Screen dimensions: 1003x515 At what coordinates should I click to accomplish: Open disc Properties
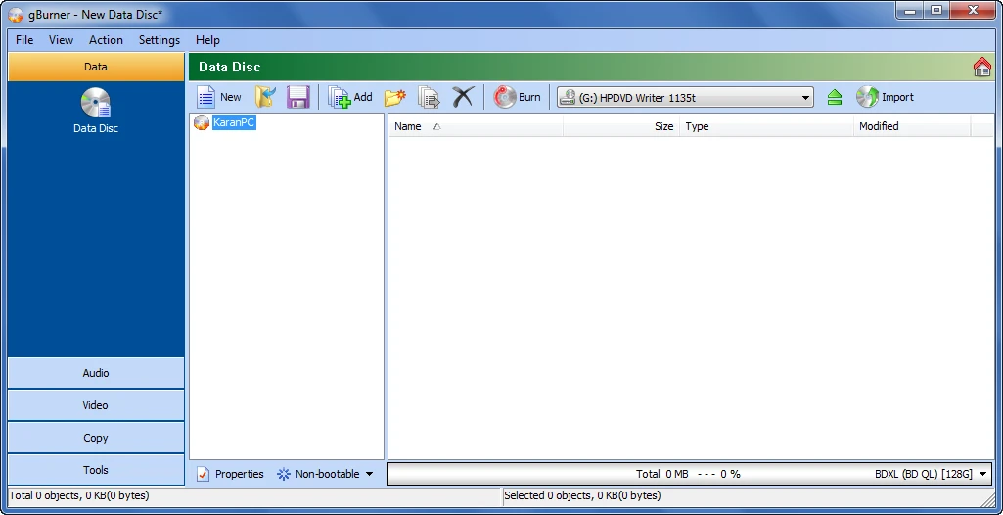coord(231,474)
